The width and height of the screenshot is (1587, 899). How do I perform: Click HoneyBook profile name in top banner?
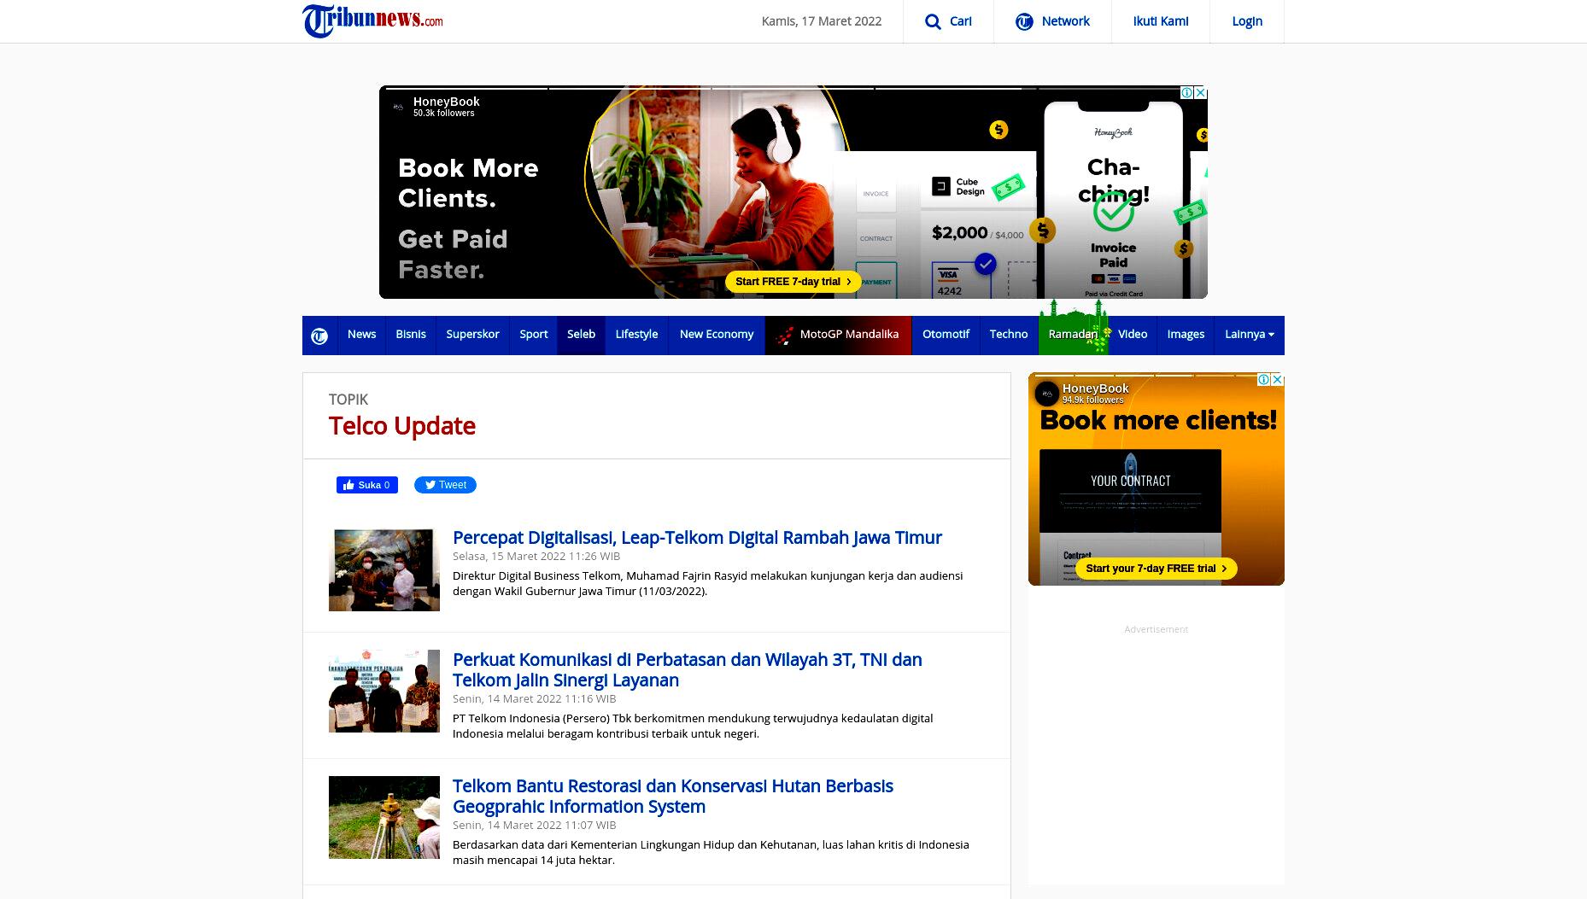point(447,102)
